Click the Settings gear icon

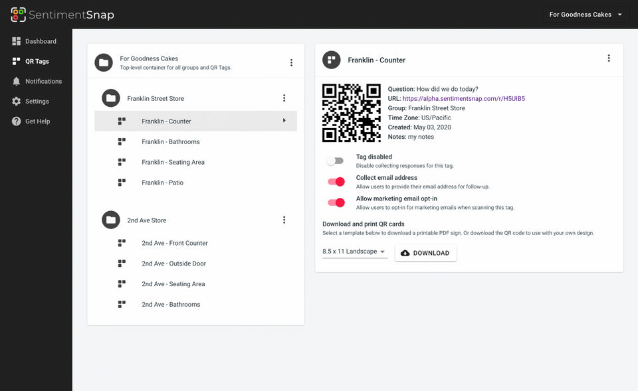[17, 102]
